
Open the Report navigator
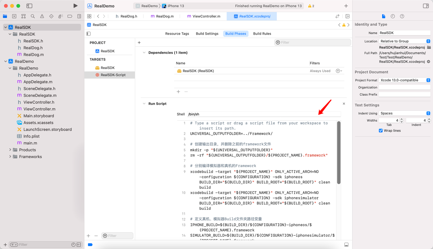click(79, 16)
